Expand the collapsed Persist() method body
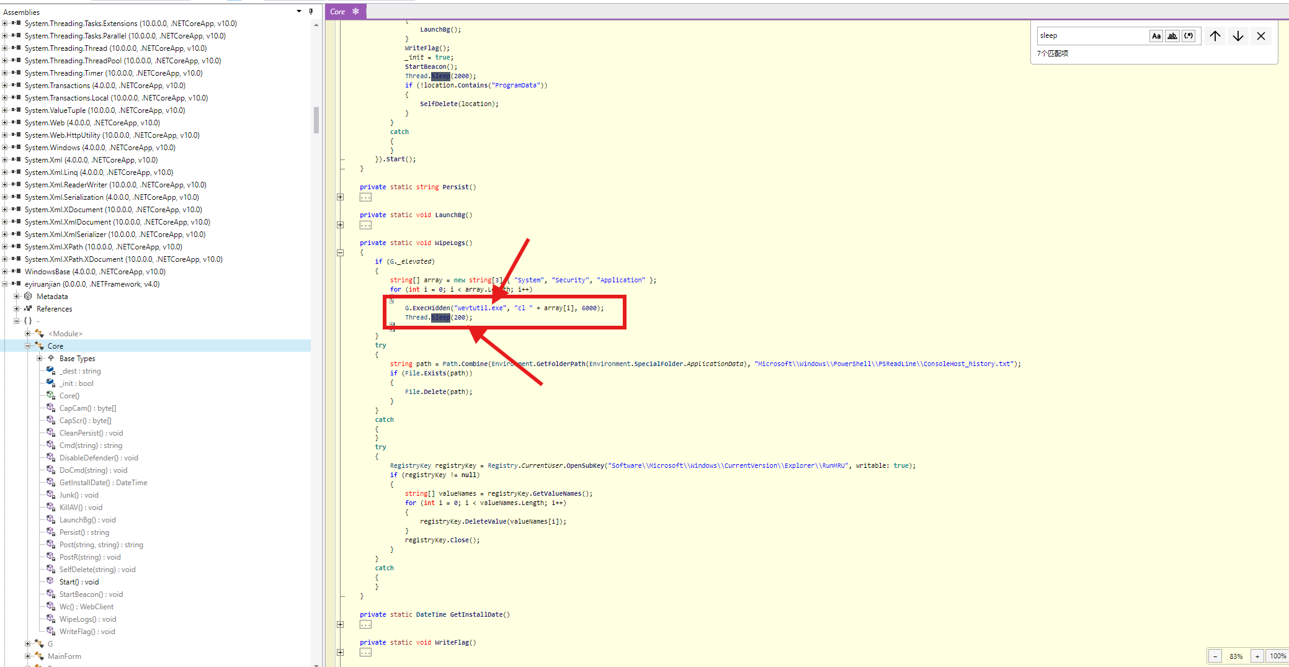This screenshot has width=1289, height=667. pyautogui.click(x=340, y=197)
